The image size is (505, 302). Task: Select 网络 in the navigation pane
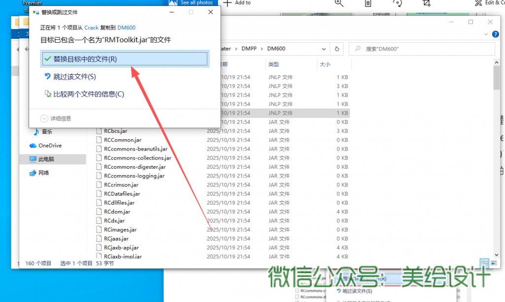point(44,173)
